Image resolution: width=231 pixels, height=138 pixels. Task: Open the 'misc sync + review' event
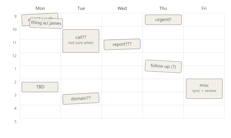(204, 89)
